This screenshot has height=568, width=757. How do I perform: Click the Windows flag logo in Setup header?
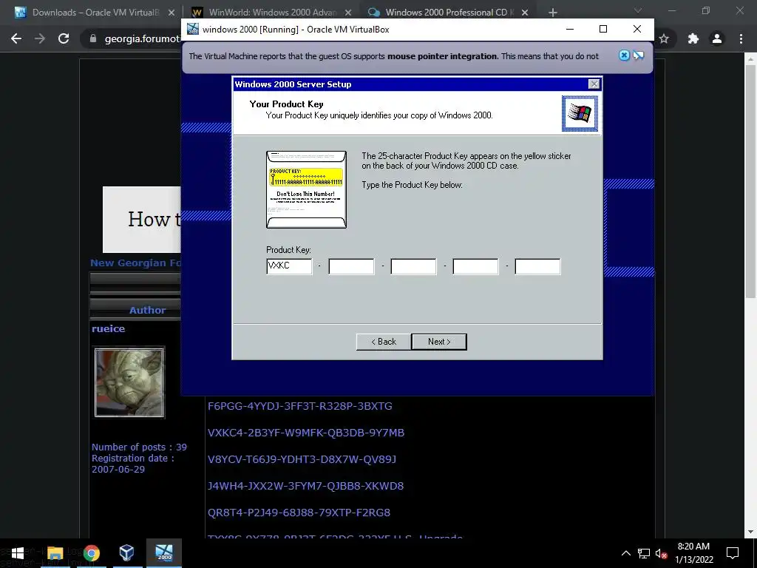pos(580,113)
